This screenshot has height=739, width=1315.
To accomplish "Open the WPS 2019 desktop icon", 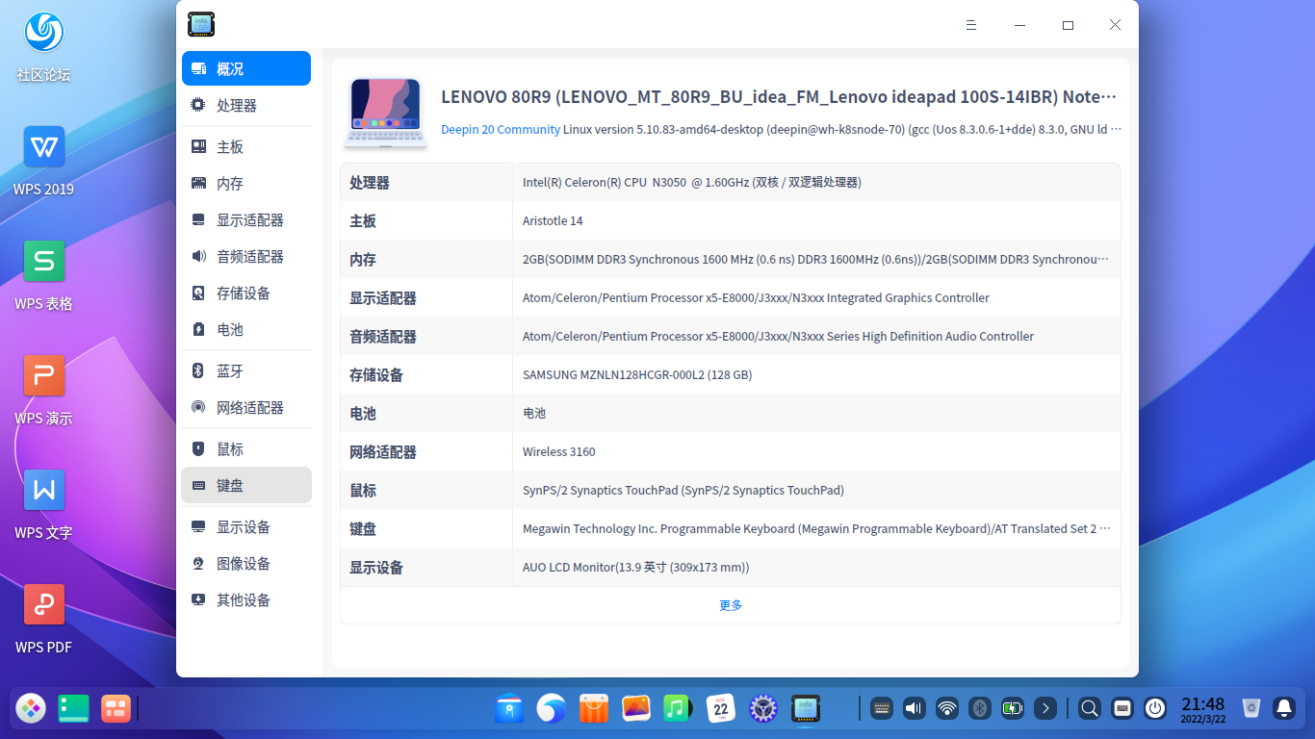I will [x=43, y=162].
